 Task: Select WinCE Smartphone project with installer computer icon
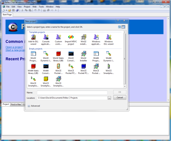pyautogui.click(x=58, y=82)
